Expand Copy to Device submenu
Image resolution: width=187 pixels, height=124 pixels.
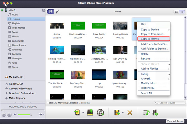154,30
